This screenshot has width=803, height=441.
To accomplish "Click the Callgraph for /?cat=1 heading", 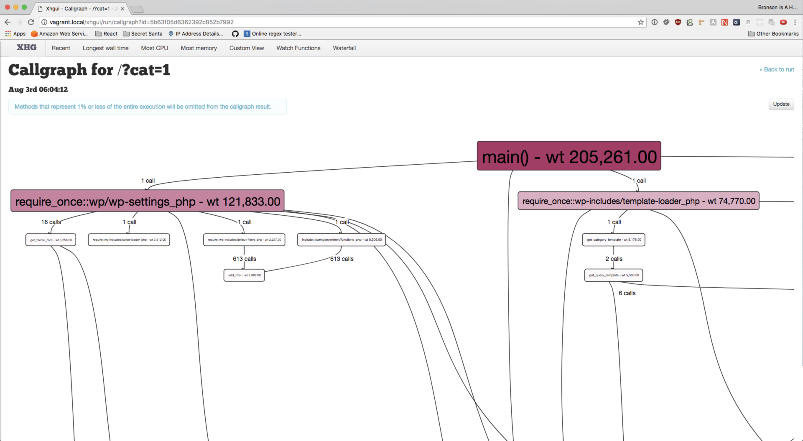I will (89, 70).
